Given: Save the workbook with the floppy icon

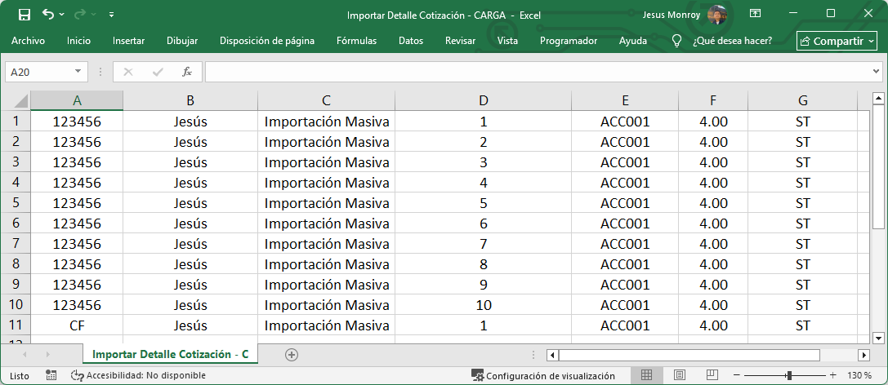Looking at the screenshot, I should (25, 15).
